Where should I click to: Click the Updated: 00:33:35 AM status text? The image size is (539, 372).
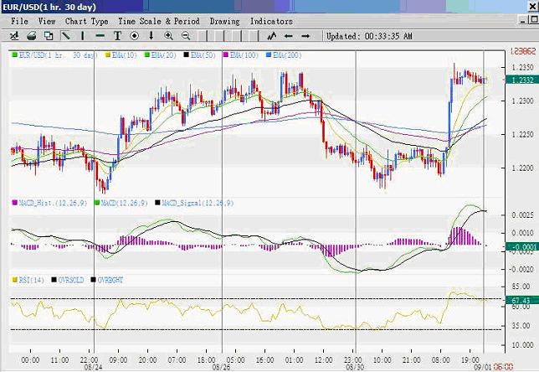click(369, 36)
